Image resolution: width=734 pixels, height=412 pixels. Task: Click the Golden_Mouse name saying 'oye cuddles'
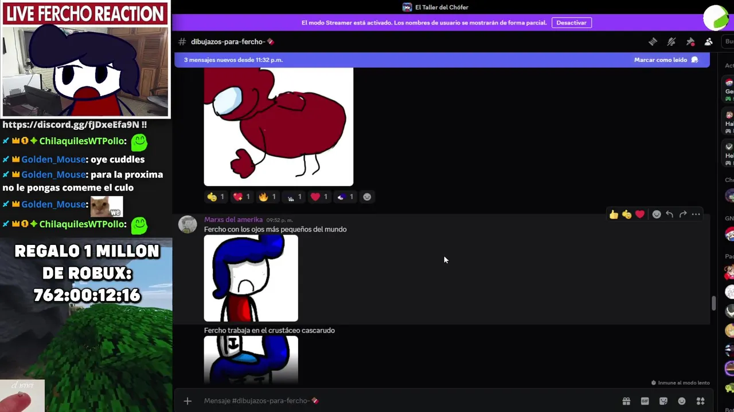tap(53, 160)
